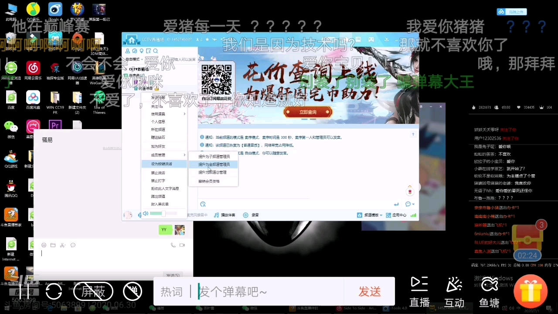
Task: Click the YY home icon in title bar
Action: coord(131,40)
